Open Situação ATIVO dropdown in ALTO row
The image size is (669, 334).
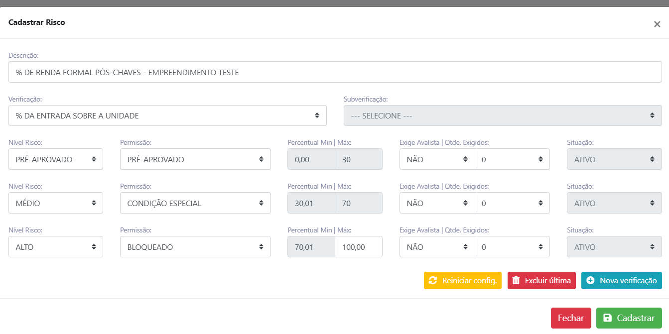tap(614, 247)
